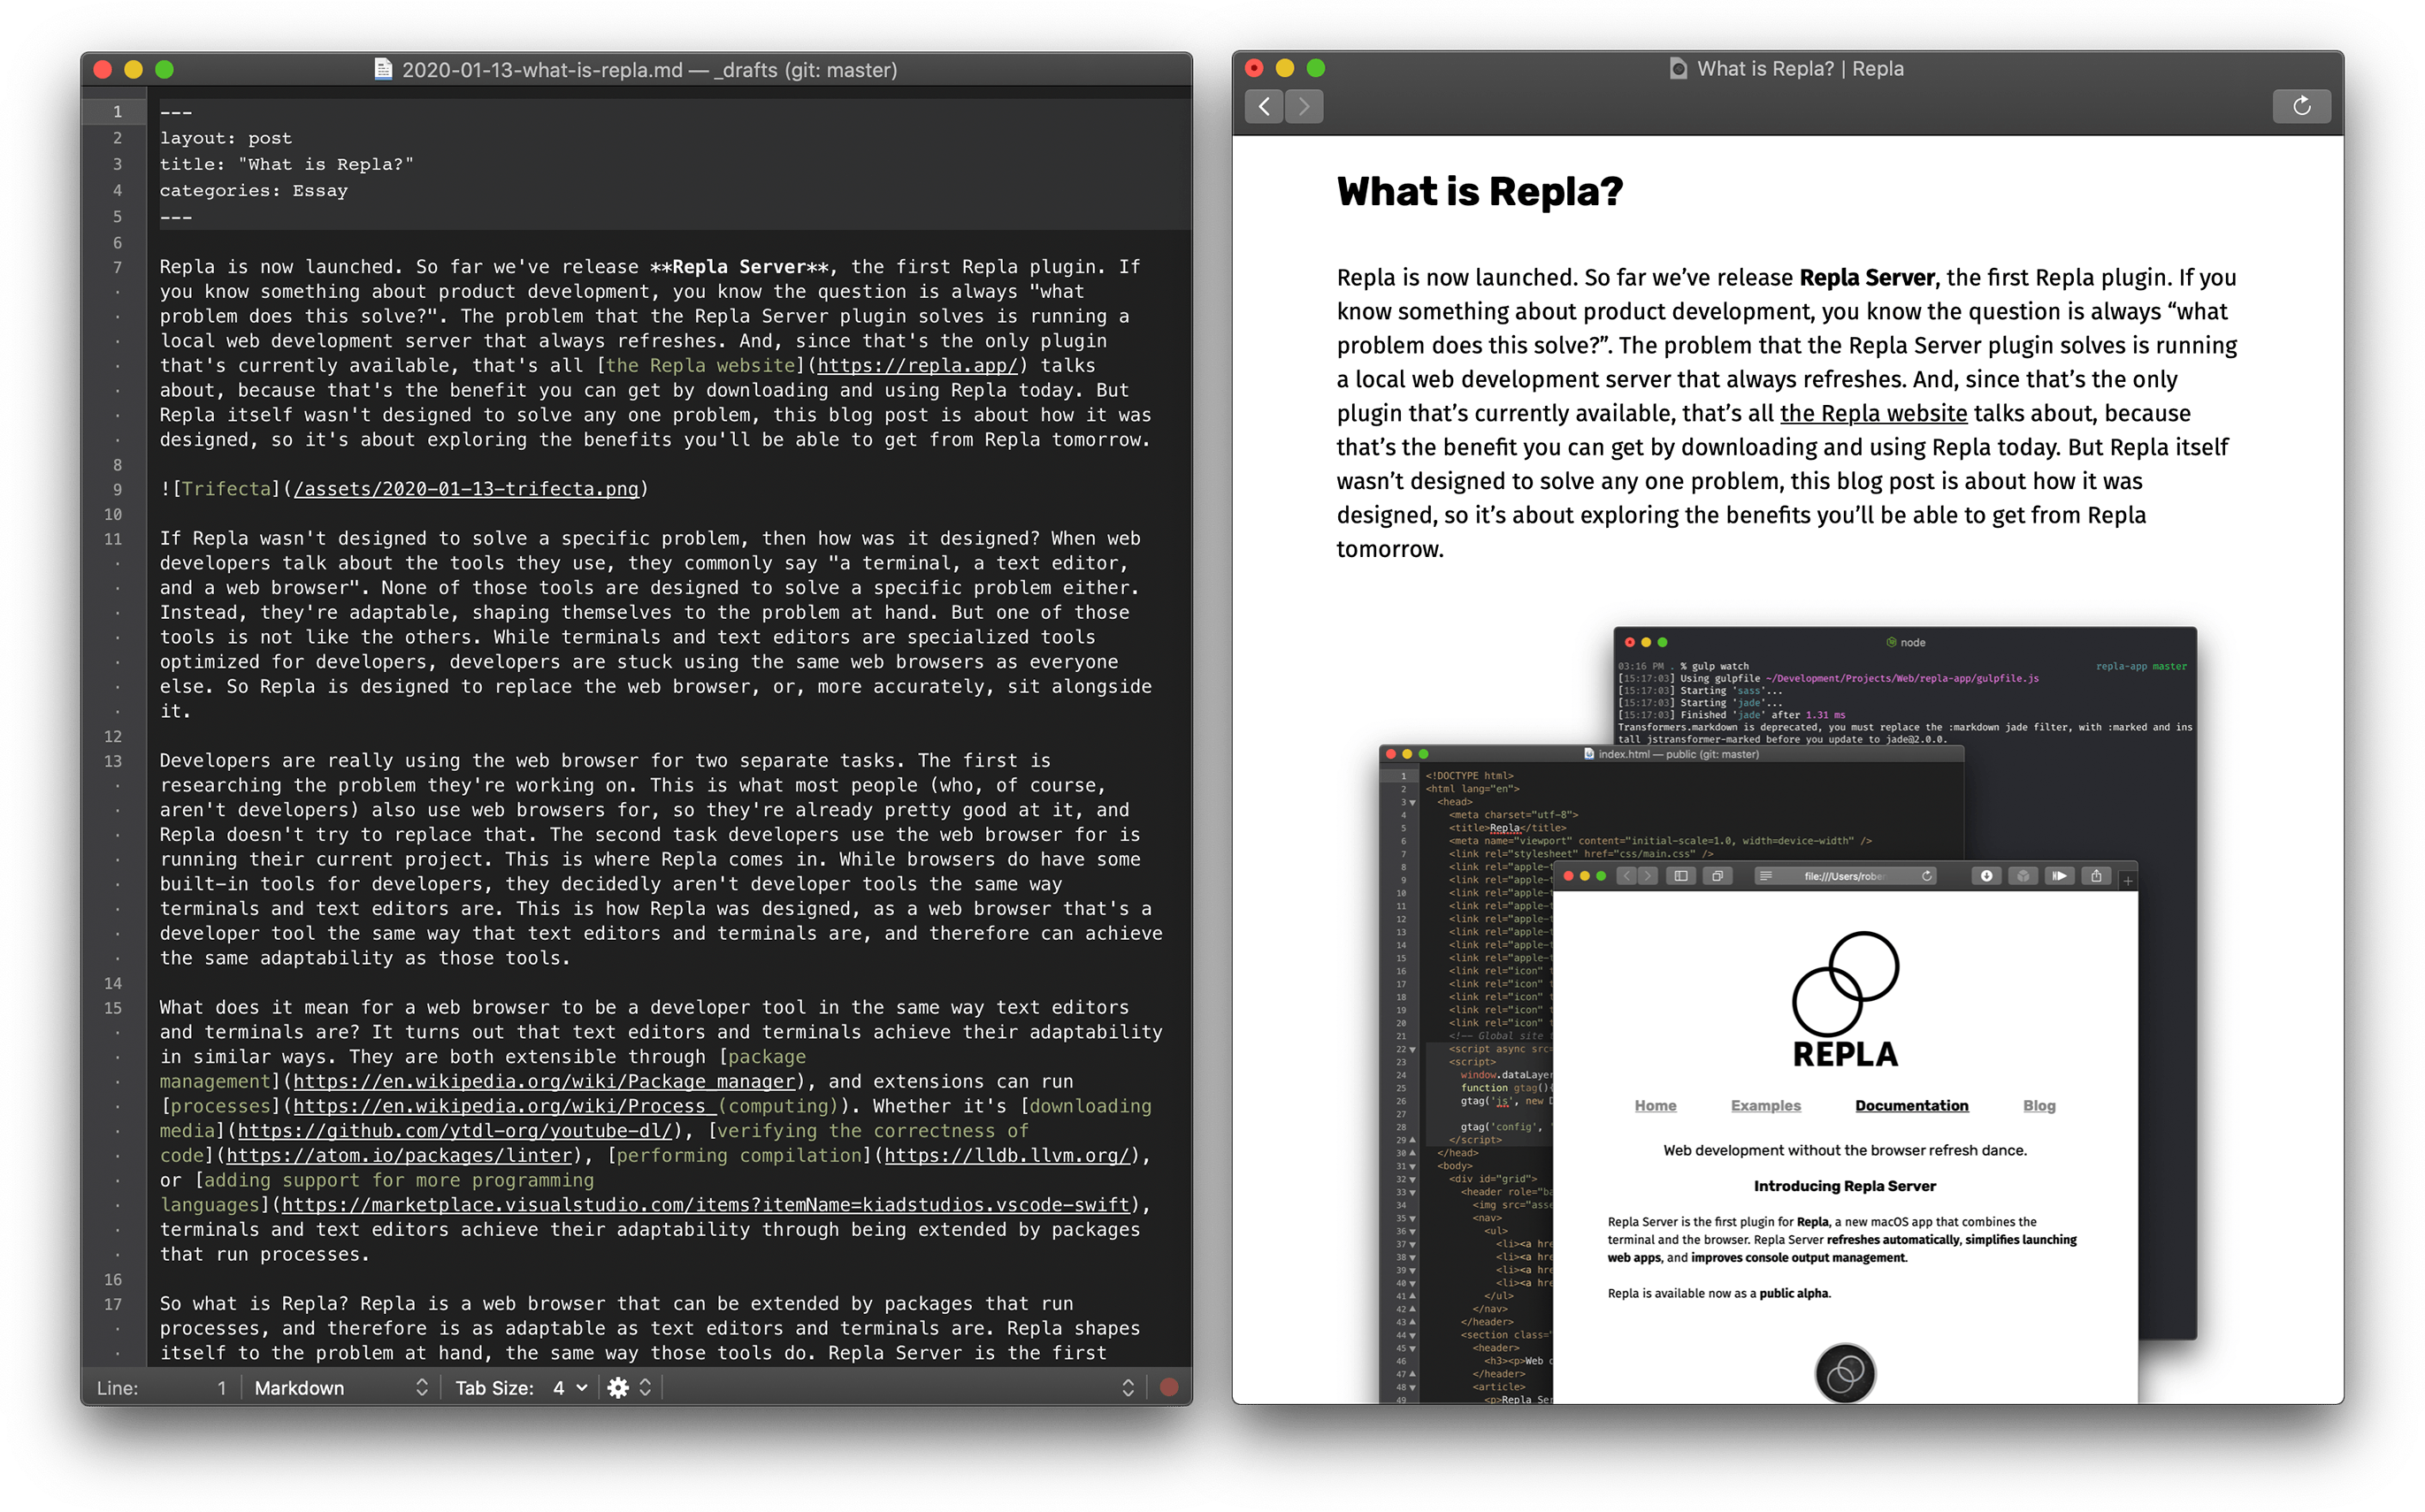Toggle macro recording with the red dot
The height and width of the screenshot is (1512, 2425).
point(1168,1387)
